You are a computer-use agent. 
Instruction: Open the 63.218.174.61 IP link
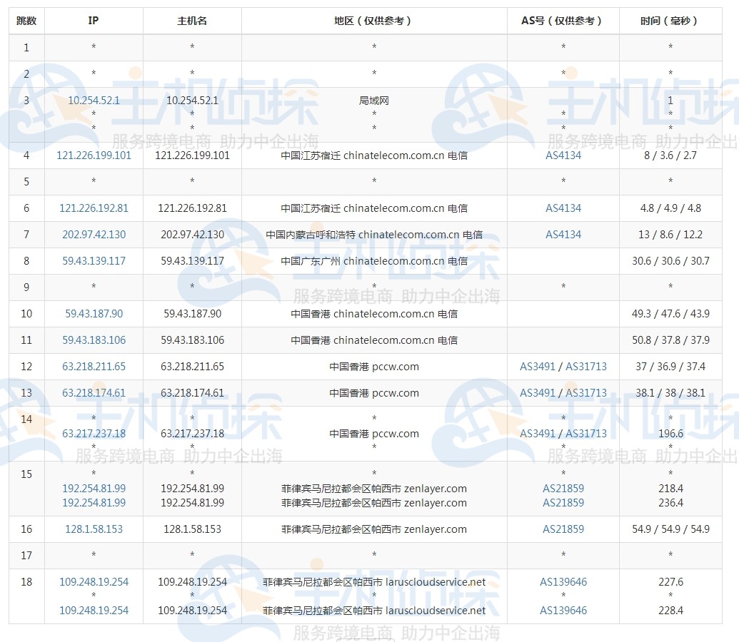(94, 393)
